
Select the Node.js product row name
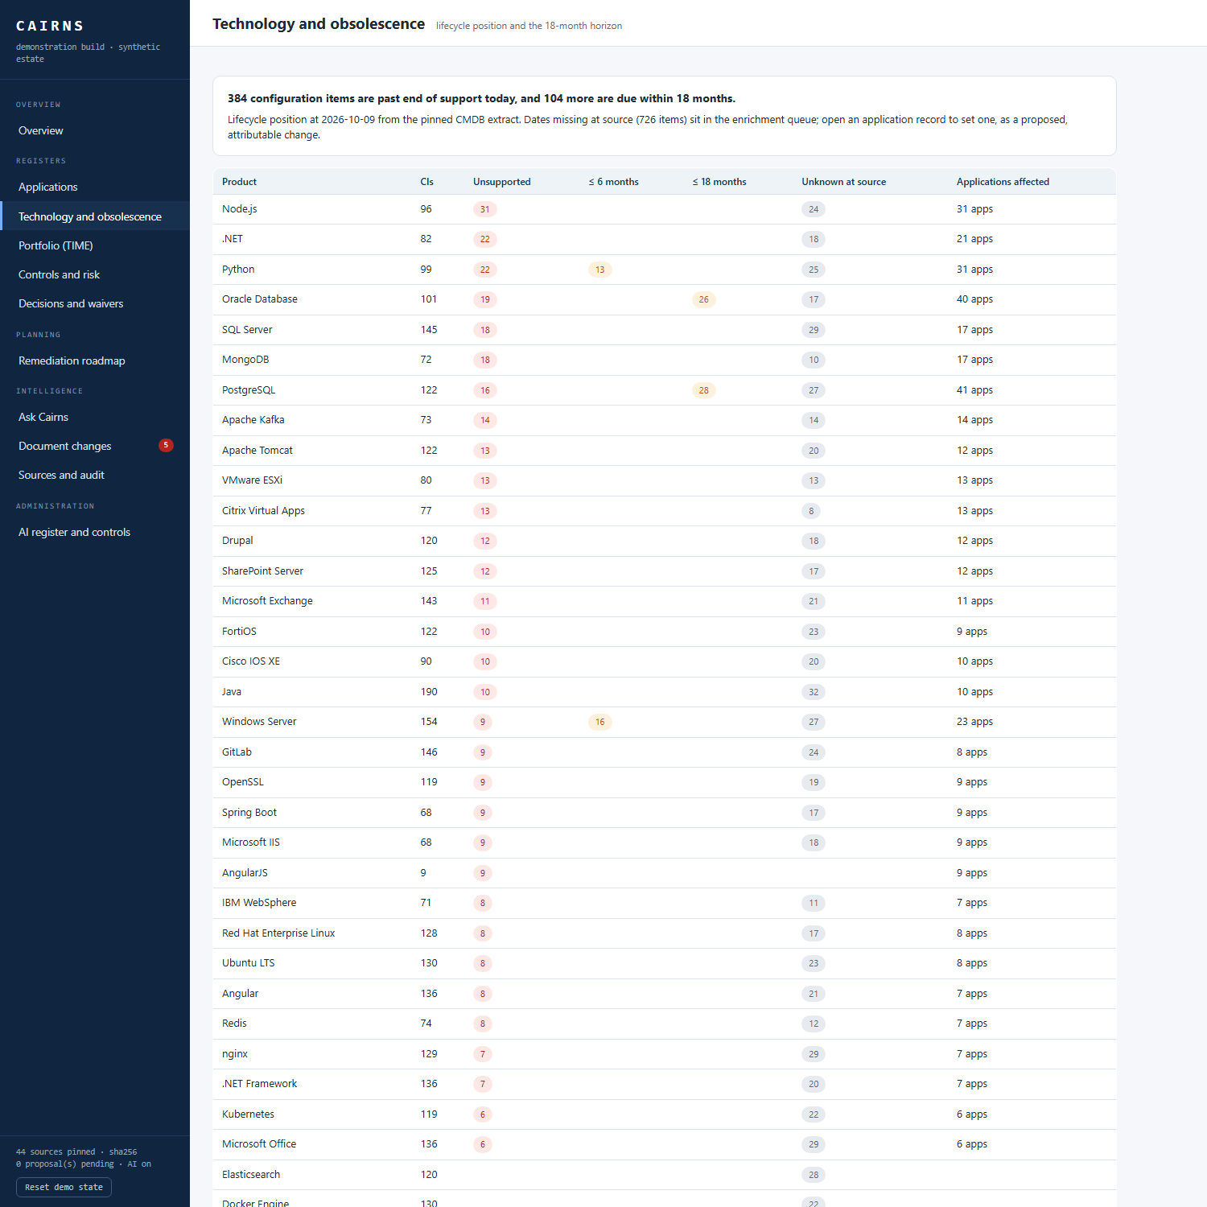tap(240, 209)
